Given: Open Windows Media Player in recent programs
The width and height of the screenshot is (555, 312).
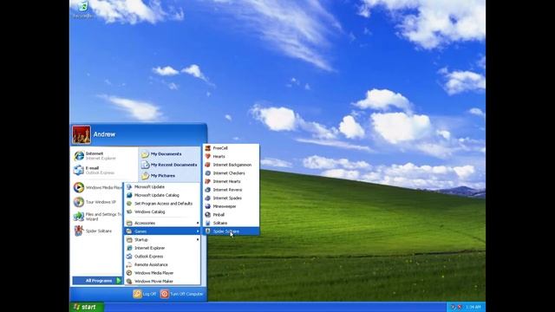Looking at the screenshot, I should tap(98, 187).
